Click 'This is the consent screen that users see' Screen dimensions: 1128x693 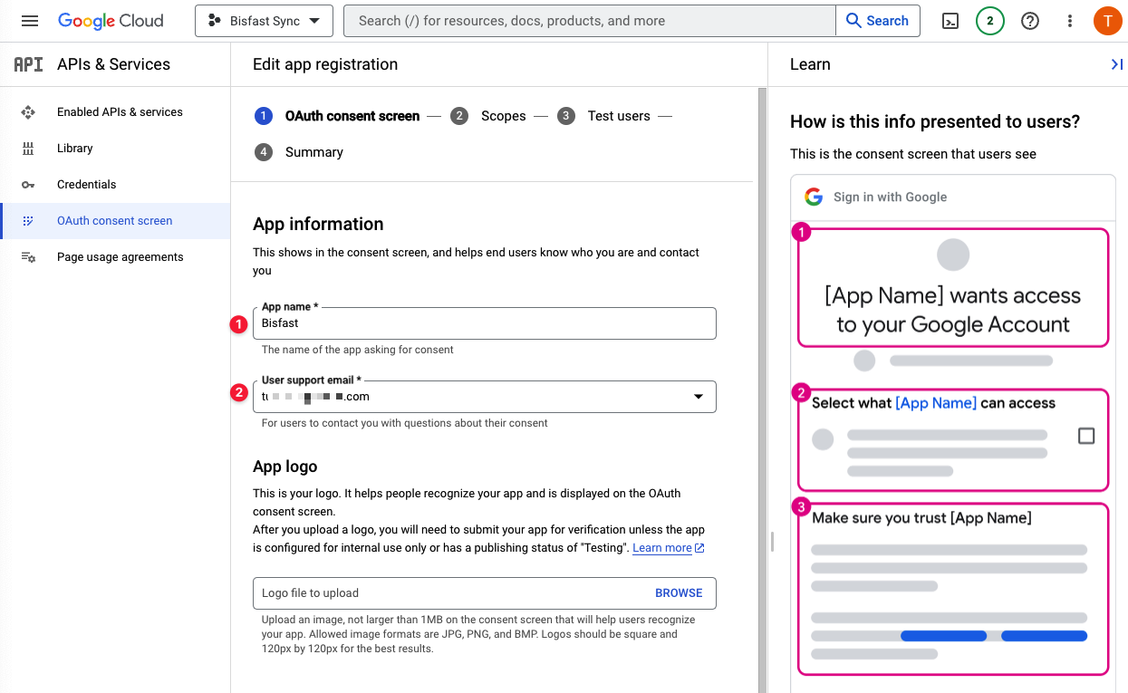click(913, 154)
